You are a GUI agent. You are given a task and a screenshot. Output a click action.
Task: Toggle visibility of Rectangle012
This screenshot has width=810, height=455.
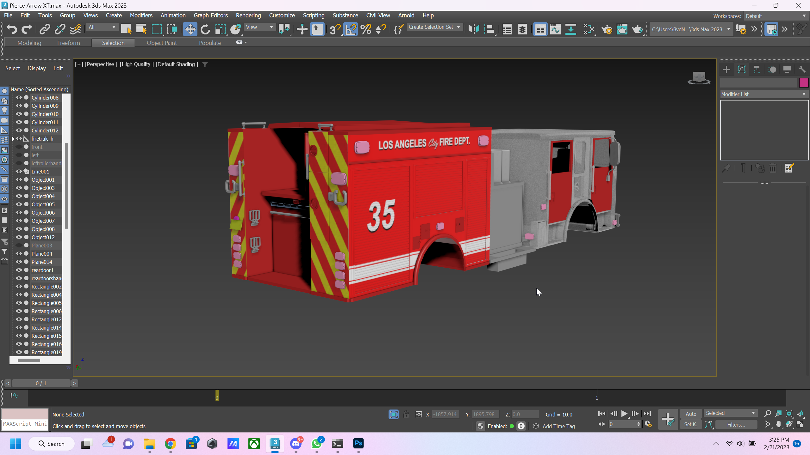(19, 319)
